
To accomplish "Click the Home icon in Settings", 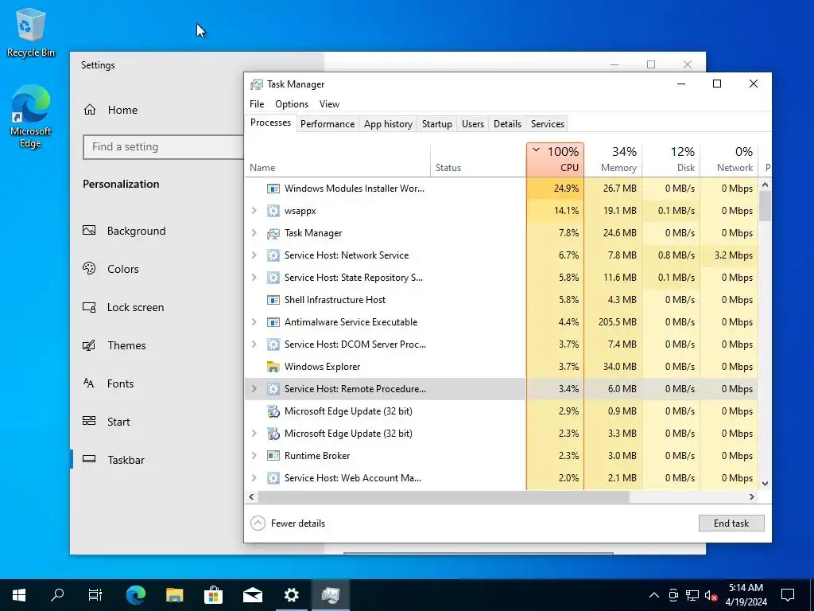I will 90,110.
